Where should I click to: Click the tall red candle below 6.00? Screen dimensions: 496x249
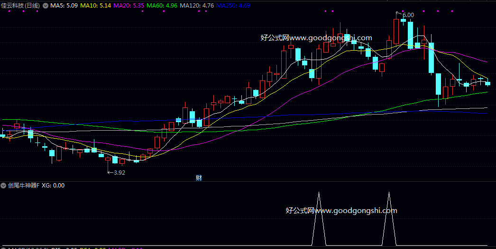[x=396, y=32]
